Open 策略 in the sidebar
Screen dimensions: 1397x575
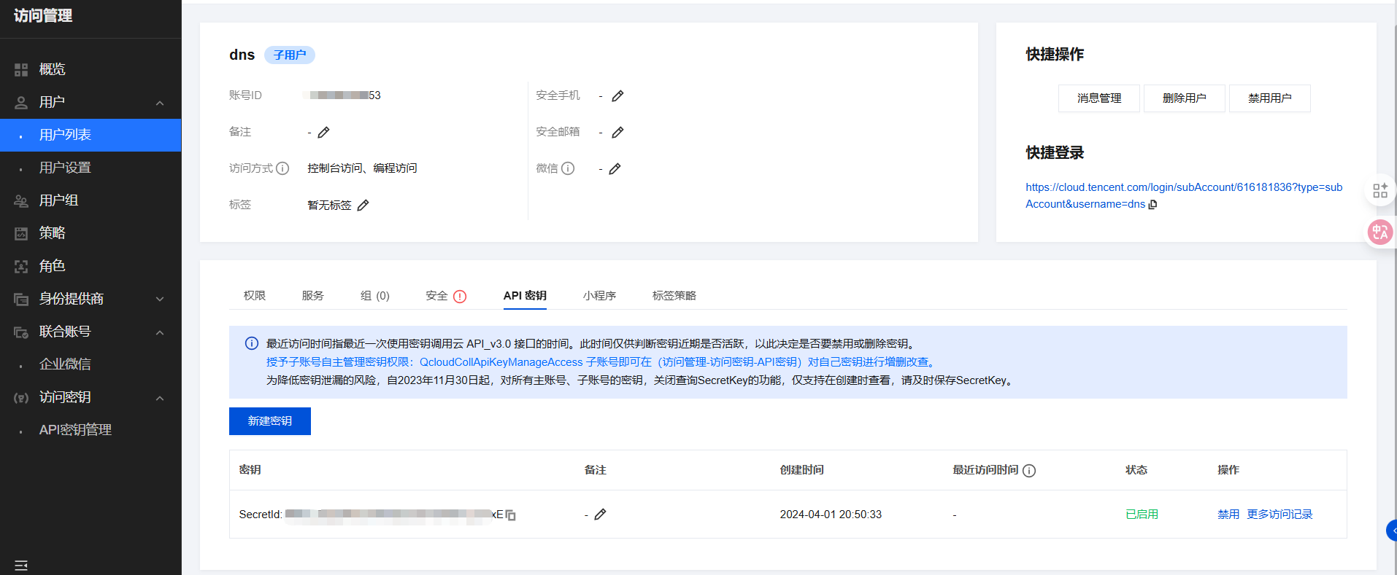(52, 233)
